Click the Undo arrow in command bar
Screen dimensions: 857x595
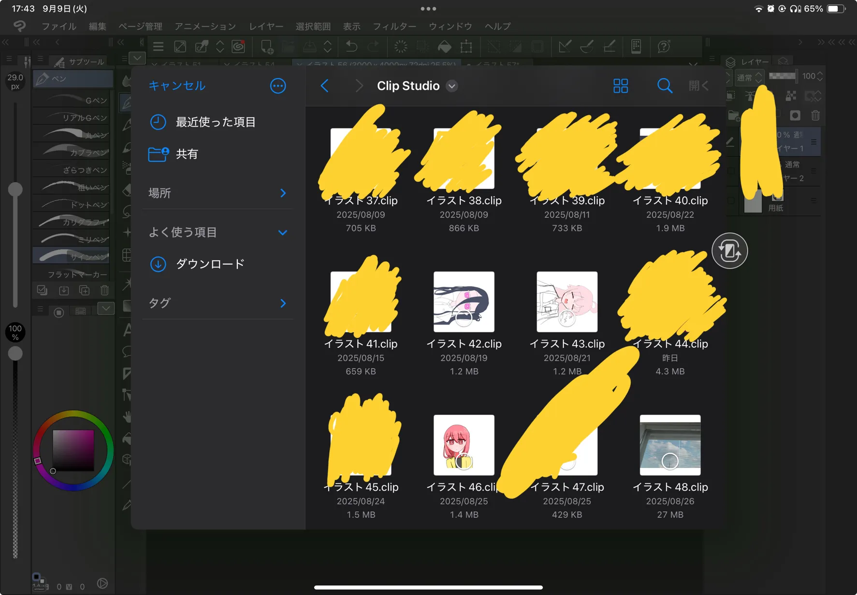(351, 46)
